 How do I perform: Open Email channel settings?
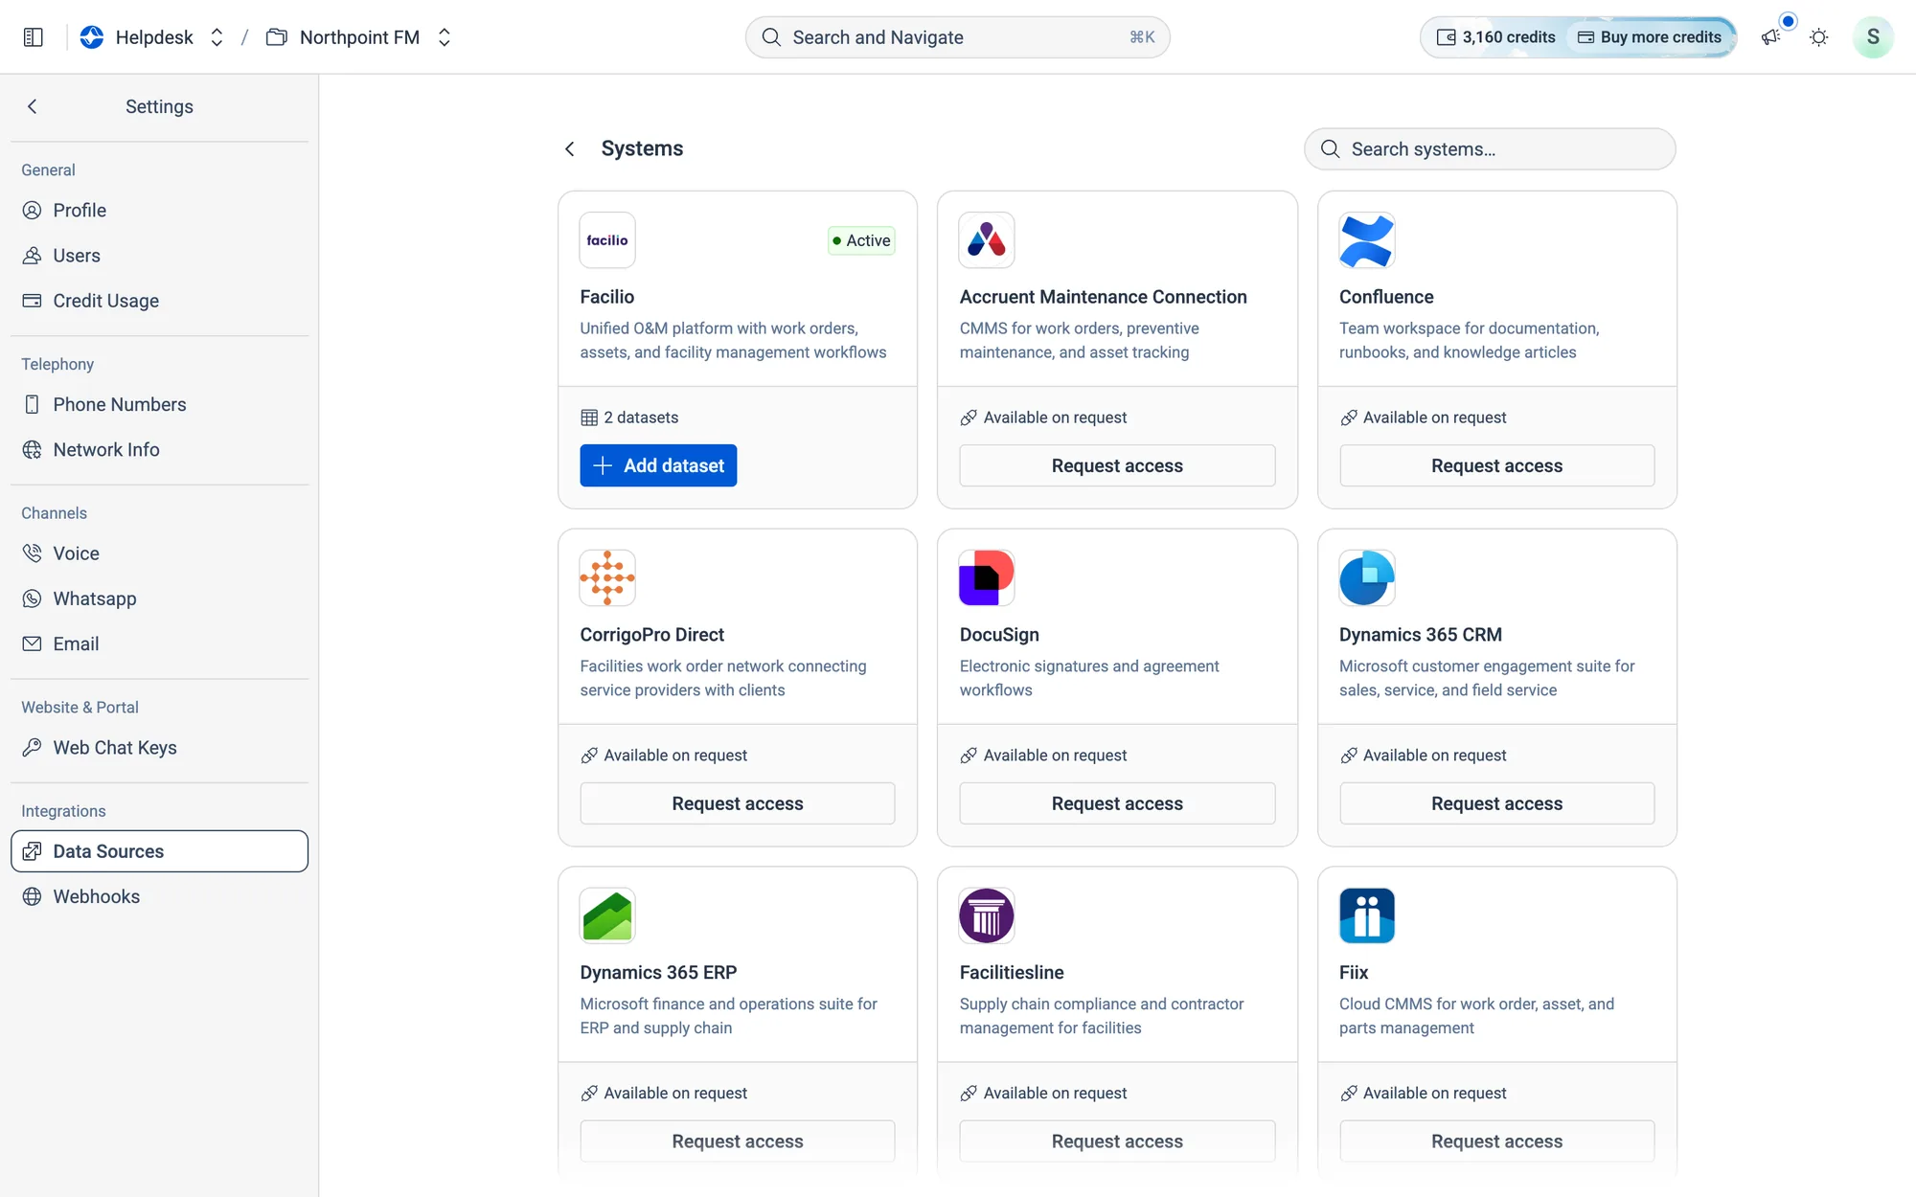tap(159, 644)
